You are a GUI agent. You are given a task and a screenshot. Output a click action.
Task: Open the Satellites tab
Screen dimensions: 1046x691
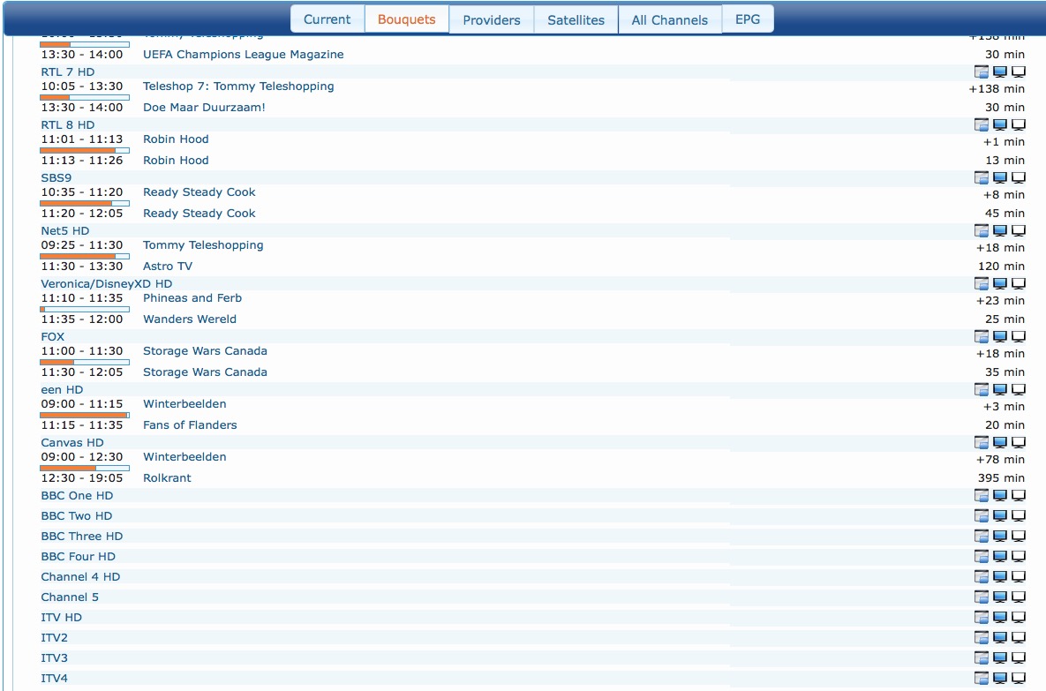(576, 19)
